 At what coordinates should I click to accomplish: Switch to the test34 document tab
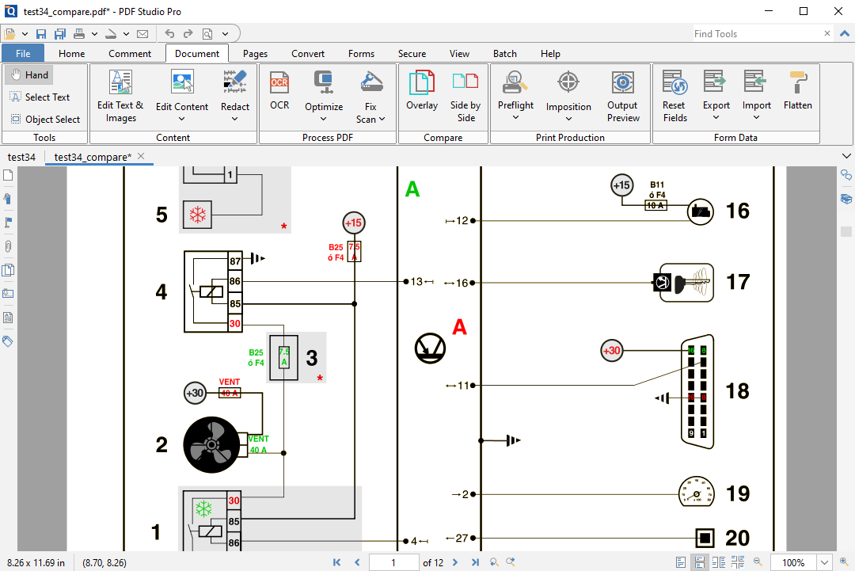pos(21,157)
